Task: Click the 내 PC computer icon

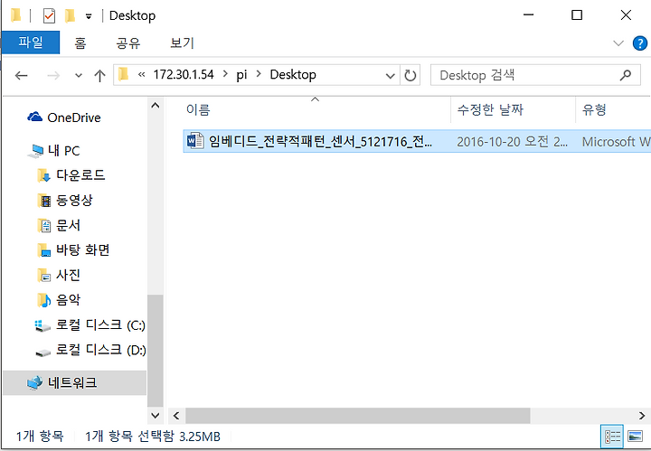Action: coord(35,151)
